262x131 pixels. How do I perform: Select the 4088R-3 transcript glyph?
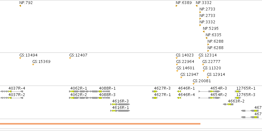click(x=99, y=98)
